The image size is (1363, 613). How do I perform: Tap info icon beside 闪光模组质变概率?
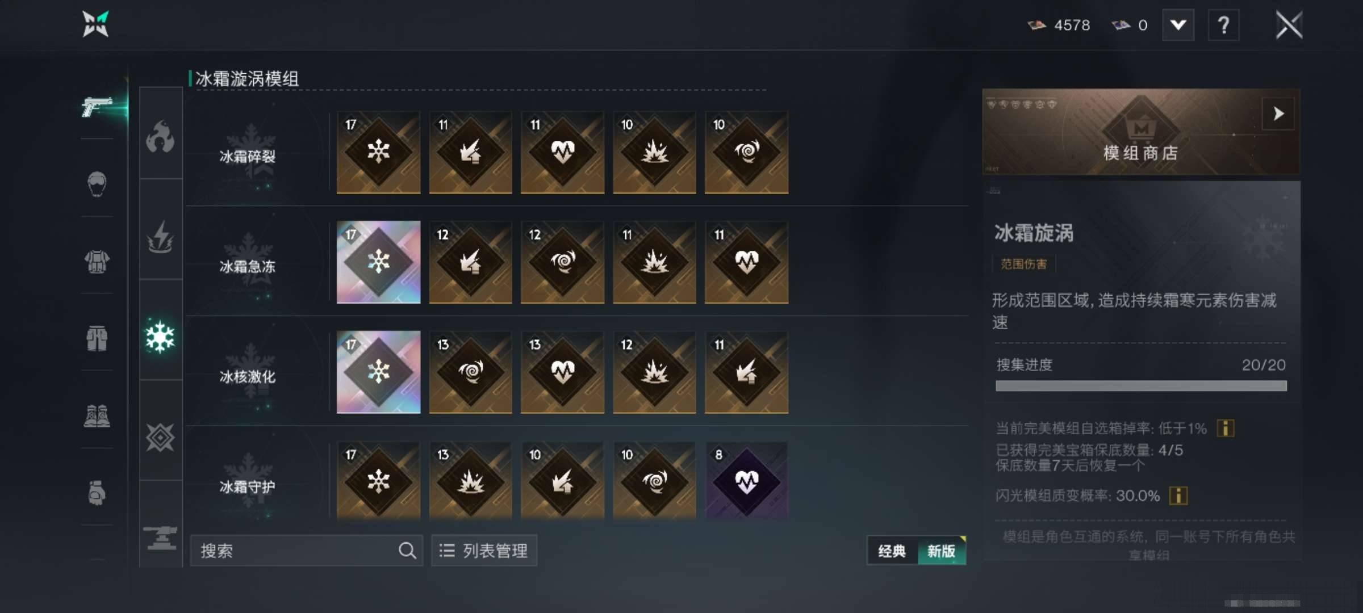point(1178,496)
